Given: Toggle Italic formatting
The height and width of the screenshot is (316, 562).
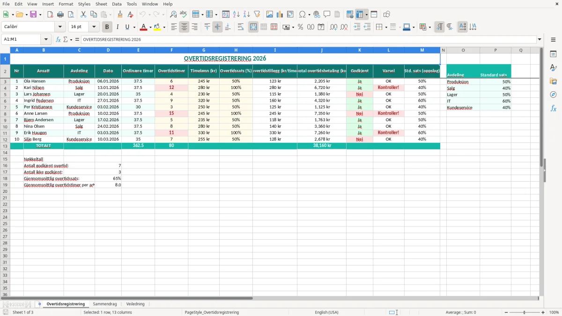Looking at the screenshot, I should 118,27.
